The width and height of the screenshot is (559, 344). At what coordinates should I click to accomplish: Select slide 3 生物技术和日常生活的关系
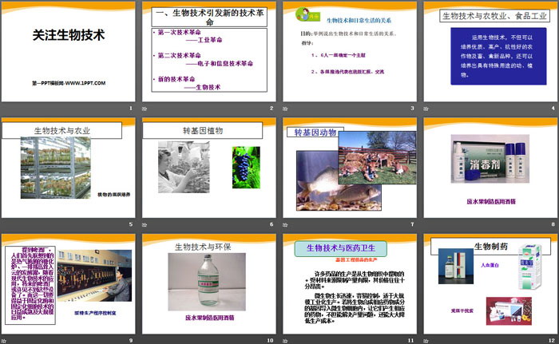click(350, 51)
